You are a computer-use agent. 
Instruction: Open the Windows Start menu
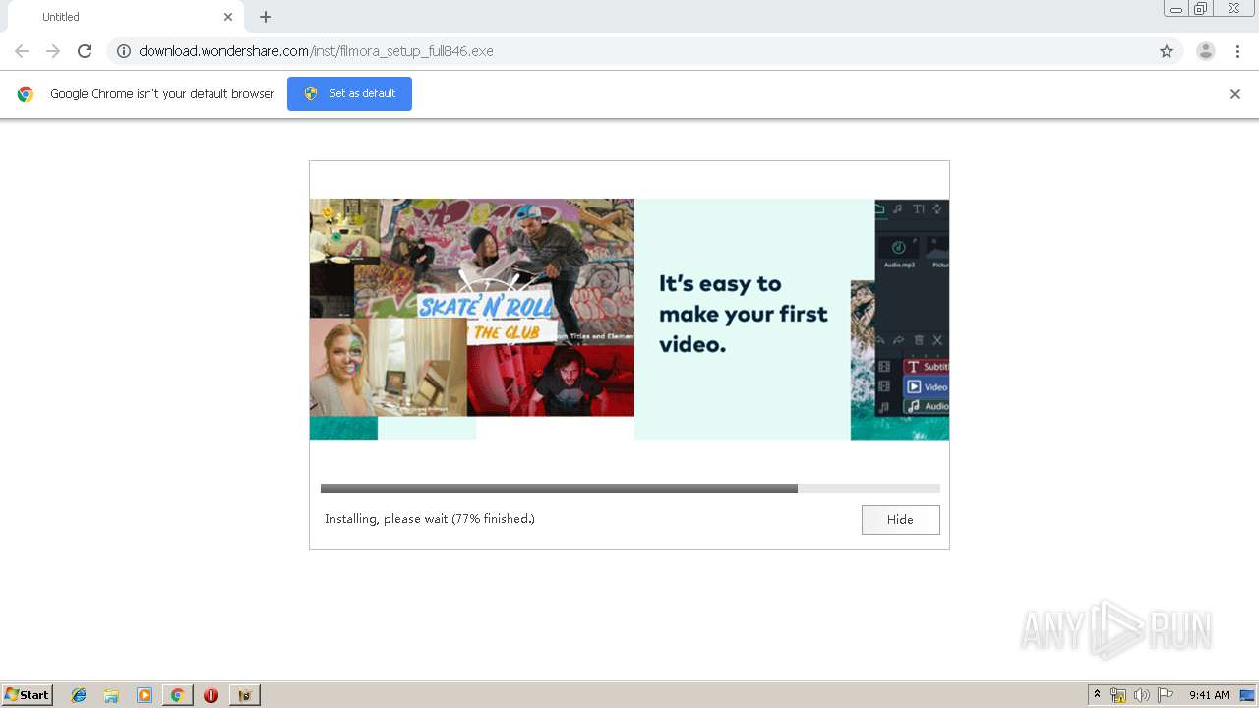point(28,695)
